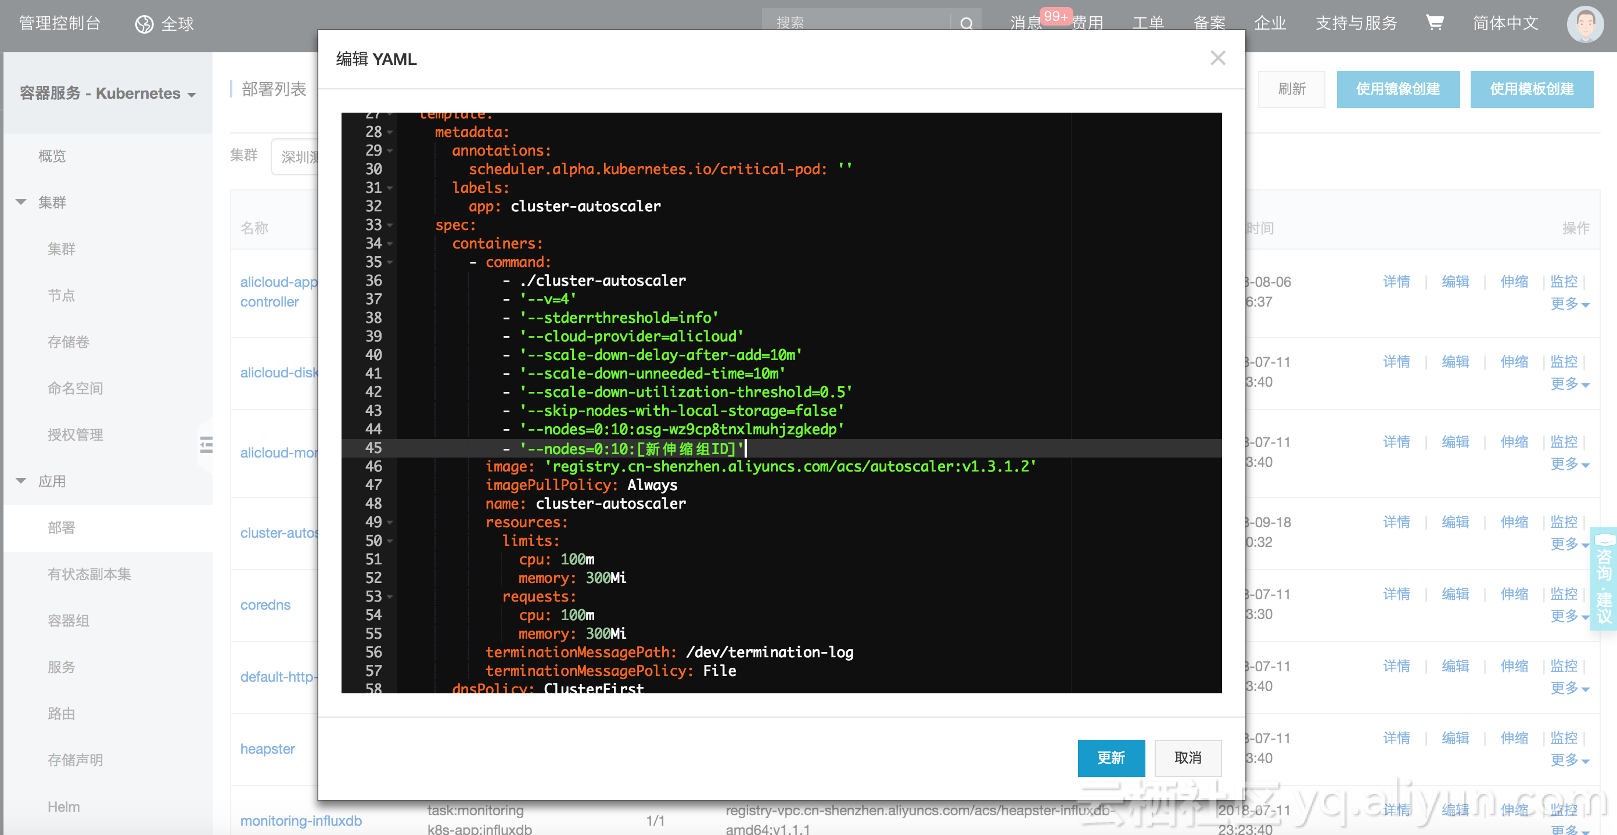The width and height of the screenshot is (1617, 835).
Task: Click the 刷新 refresh icon button
Action: (1292, 89)
